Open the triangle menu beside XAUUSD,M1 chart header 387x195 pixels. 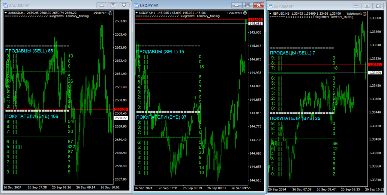(x=6, y=13)
